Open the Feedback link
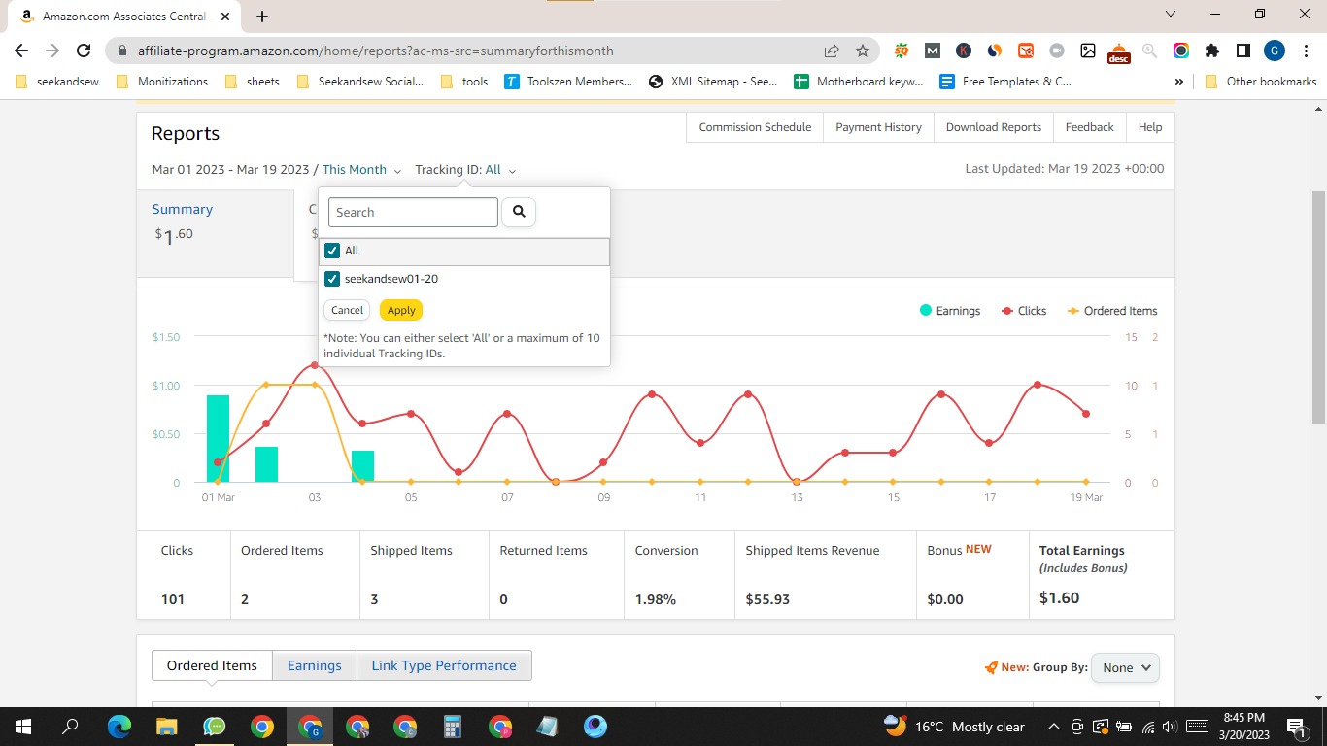1327x746 pixels. pos(1089,127)
